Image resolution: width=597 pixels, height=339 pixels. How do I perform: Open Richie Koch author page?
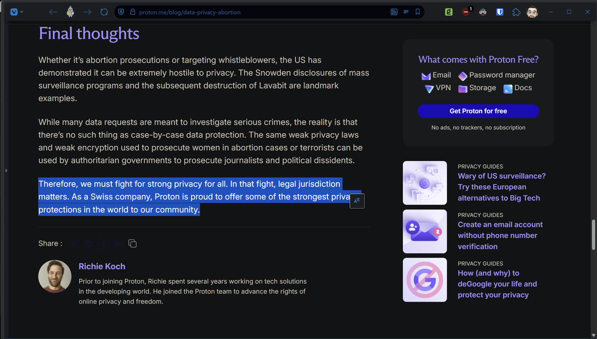click(x=102, y=266)
